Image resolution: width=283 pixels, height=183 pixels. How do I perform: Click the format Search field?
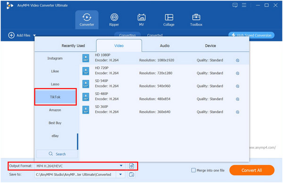(57, 154)
